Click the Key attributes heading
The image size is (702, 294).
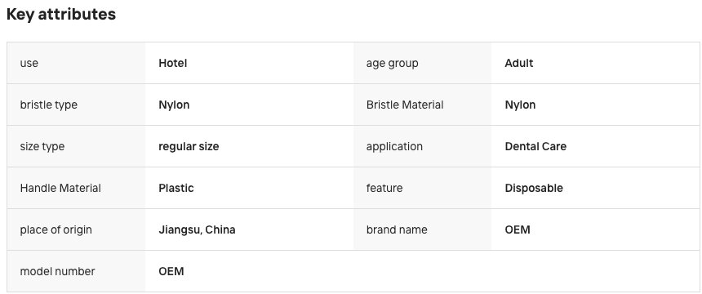[61, 15]
